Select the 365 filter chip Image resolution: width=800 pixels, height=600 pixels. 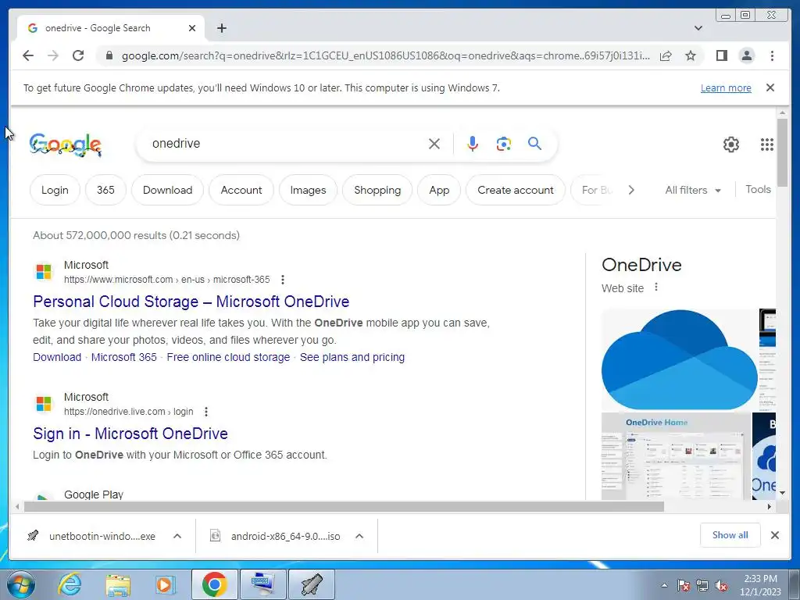pos(105,190)
